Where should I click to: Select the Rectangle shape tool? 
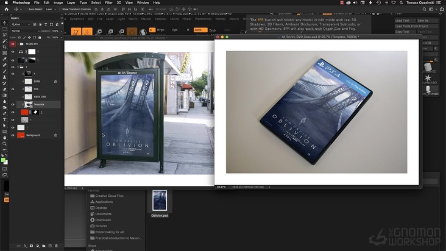point(4,132)
